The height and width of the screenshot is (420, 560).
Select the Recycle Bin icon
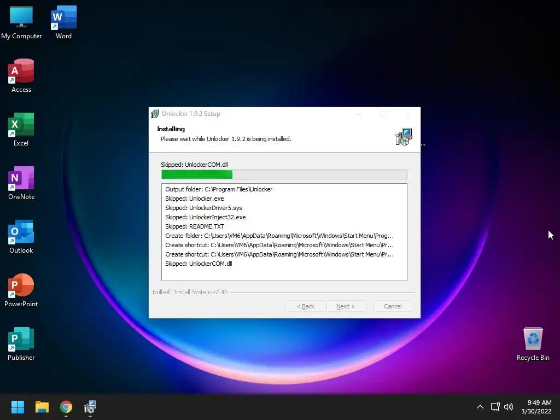[533, 343]
